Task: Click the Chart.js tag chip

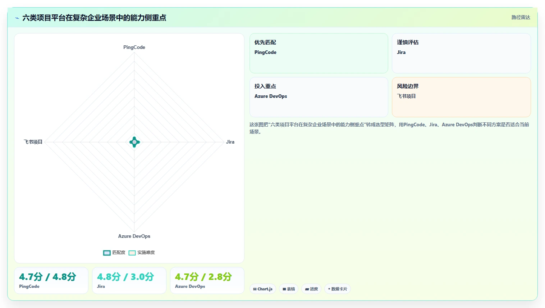Action: pyautogui.click(x=263, y=289)
